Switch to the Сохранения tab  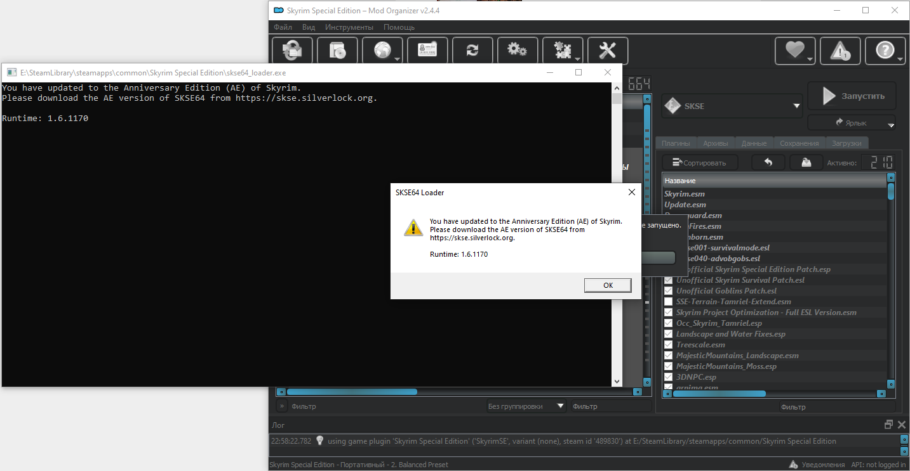click(799, 143)
